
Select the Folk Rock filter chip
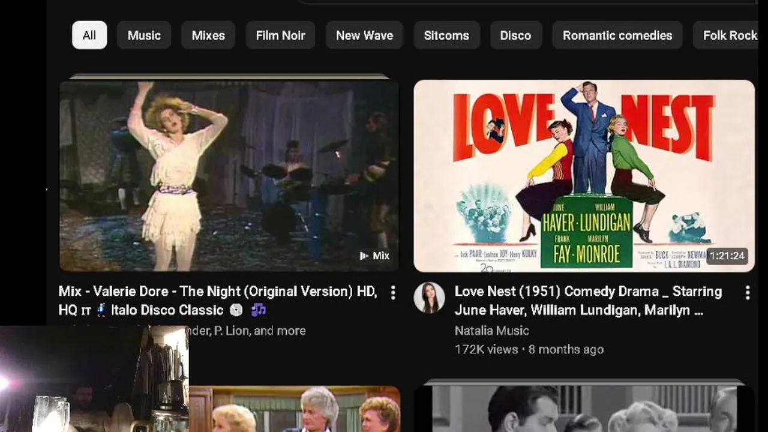[x=726, y=35]
